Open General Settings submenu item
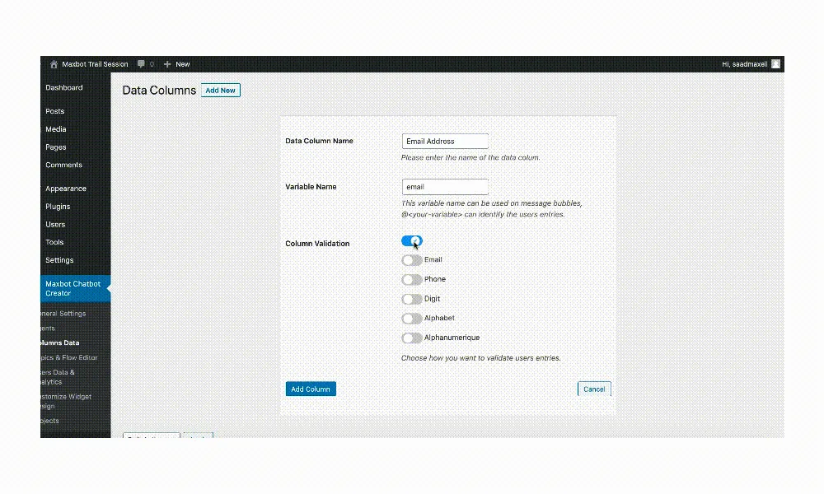The image size is (824, 494). tap(63, 314)
